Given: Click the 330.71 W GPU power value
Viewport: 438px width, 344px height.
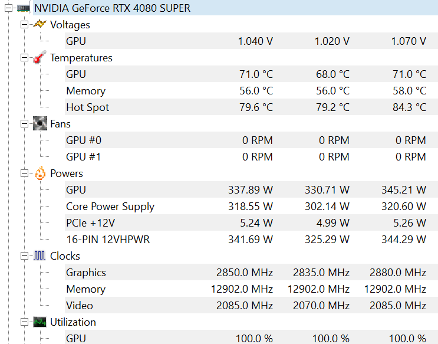Looking at the screenshot, I should 327,189.
